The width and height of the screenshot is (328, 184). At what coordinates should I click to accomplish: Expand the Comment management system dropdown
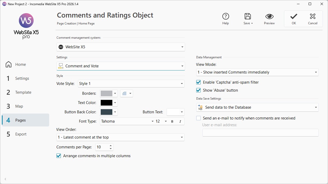pos(121,47)
